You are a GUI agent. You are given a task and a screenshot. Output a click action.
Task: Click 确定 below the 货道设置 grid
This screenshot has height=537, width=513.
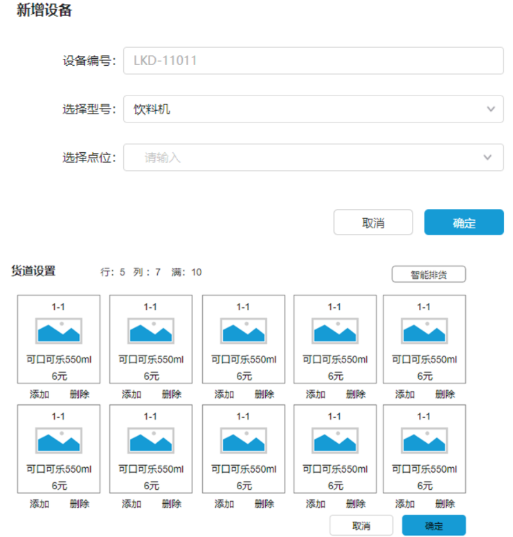click(x=433, y=525)
